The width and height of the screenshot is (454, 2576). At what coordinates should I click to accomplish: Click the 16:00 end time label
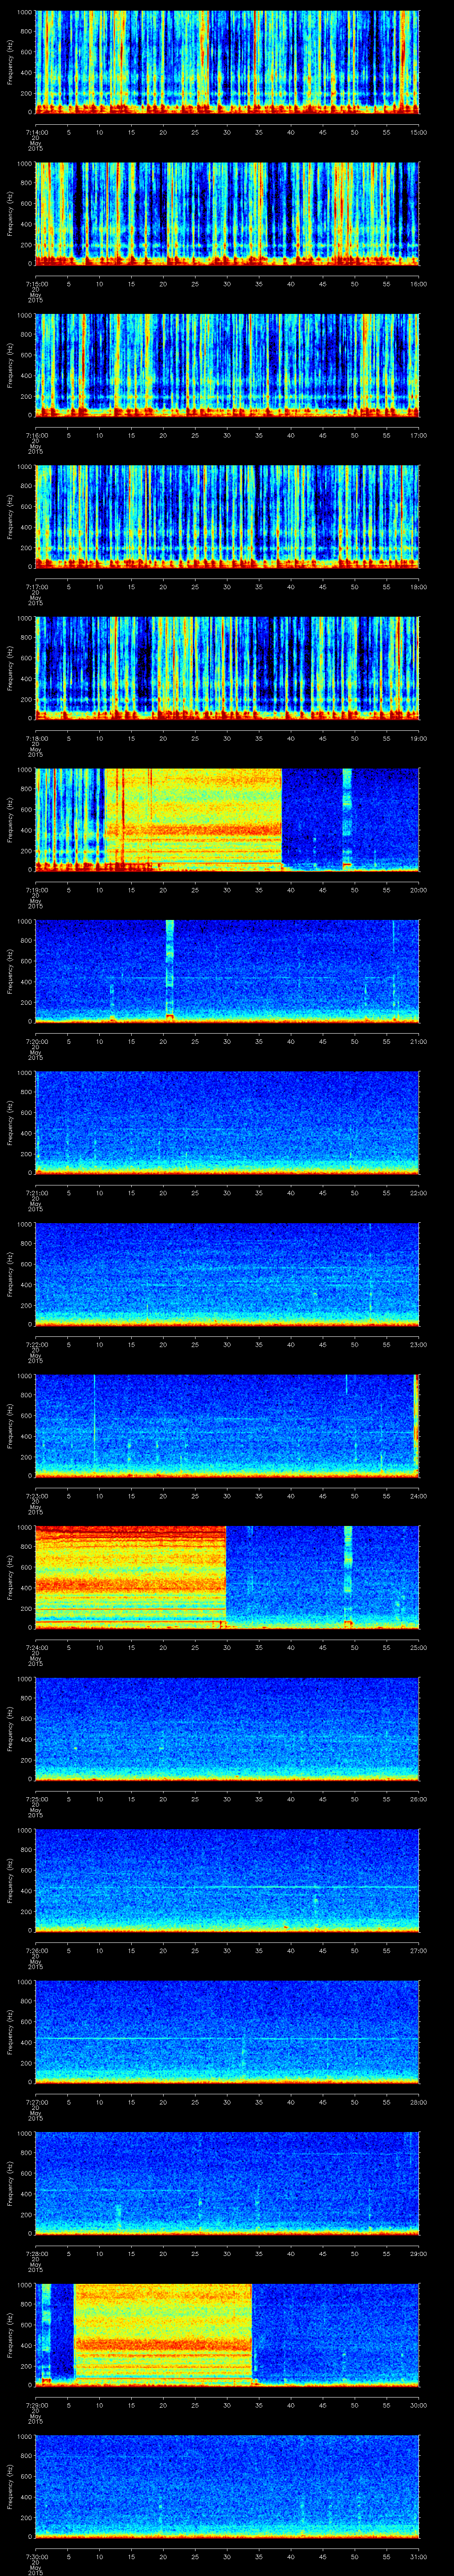tap(418, 284)
